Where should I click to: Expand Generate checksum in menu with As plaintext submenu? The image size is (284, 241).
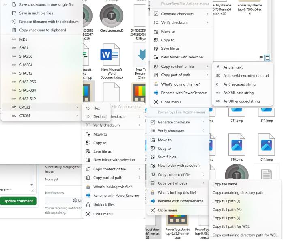[x=181, y=14]
